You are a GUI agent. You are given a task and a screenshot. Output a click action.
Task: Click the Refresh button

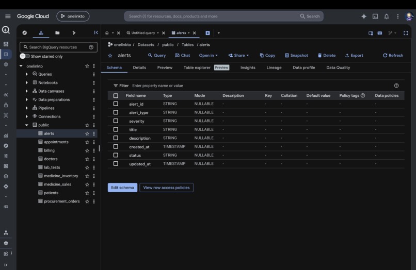coord(393,55)
